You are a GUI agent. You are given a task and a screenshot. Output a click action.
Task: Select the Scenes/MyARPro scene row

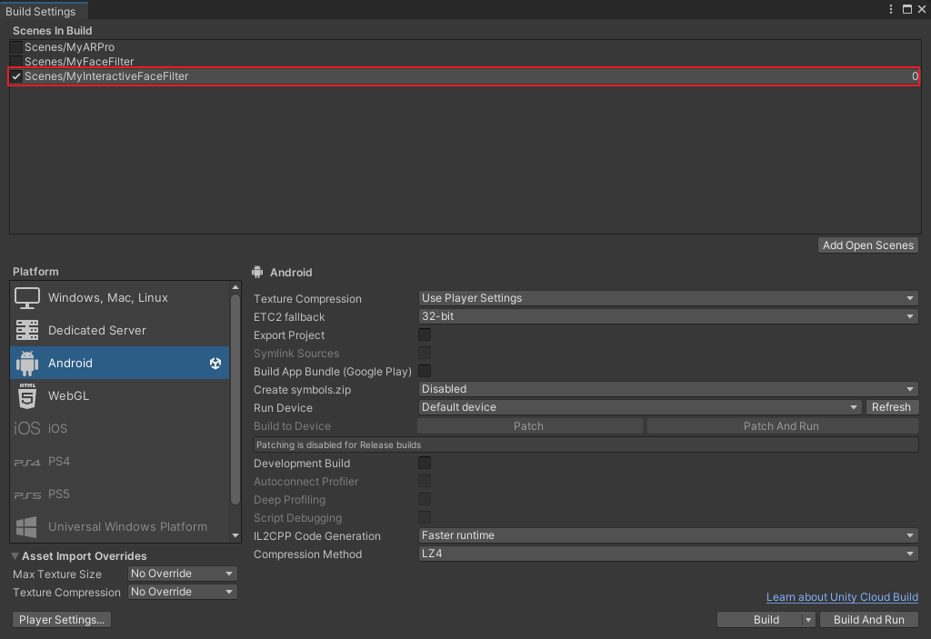tap(465, 47)
